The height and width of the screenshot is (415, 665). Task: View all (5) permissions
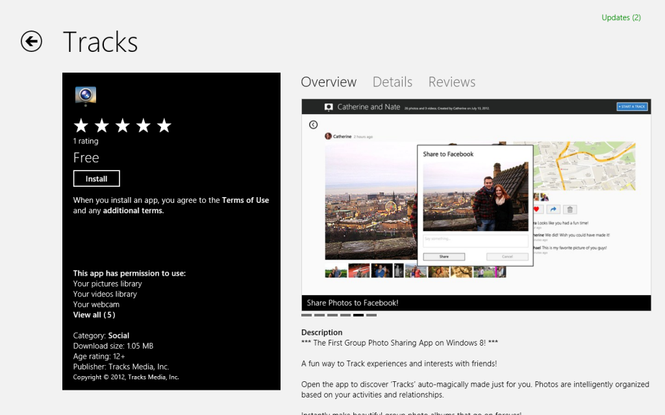[94, 314]
